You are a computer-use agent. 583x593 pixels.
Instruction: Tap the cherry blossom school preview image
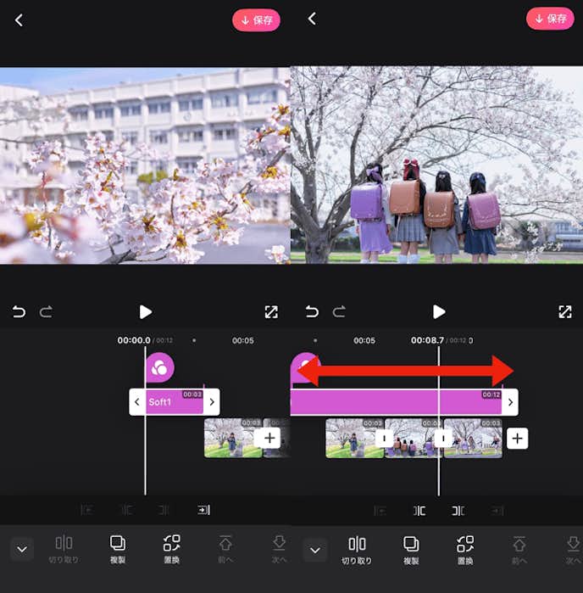click(x=145, y=165)
